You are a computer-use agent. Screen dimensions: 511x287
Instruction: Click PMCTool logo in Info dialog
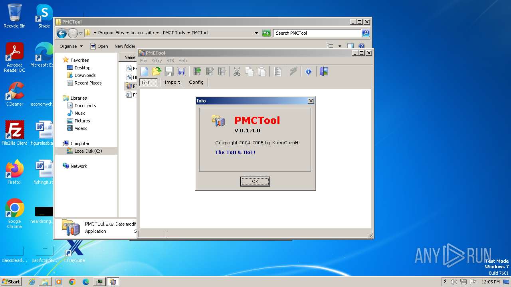coord(218,121)
